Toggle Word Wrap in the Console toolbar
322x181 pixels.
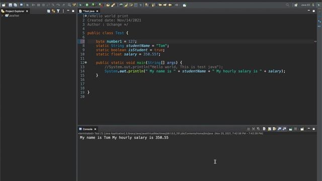point(274,129)
